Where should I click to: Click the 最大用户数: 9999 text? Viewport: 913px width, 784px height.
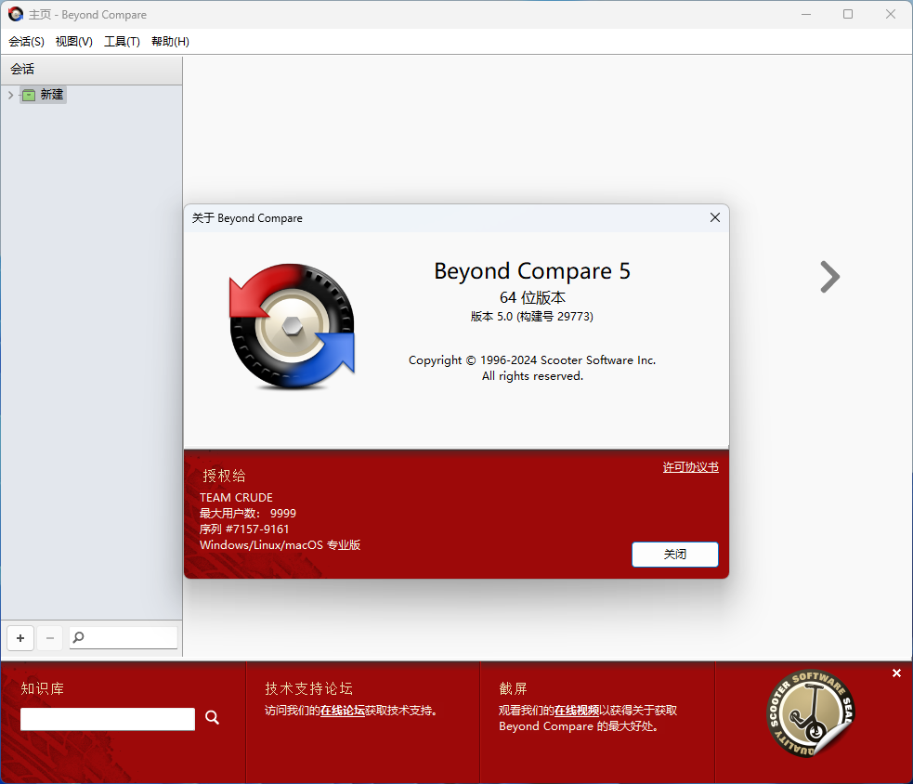pos(247,513)
